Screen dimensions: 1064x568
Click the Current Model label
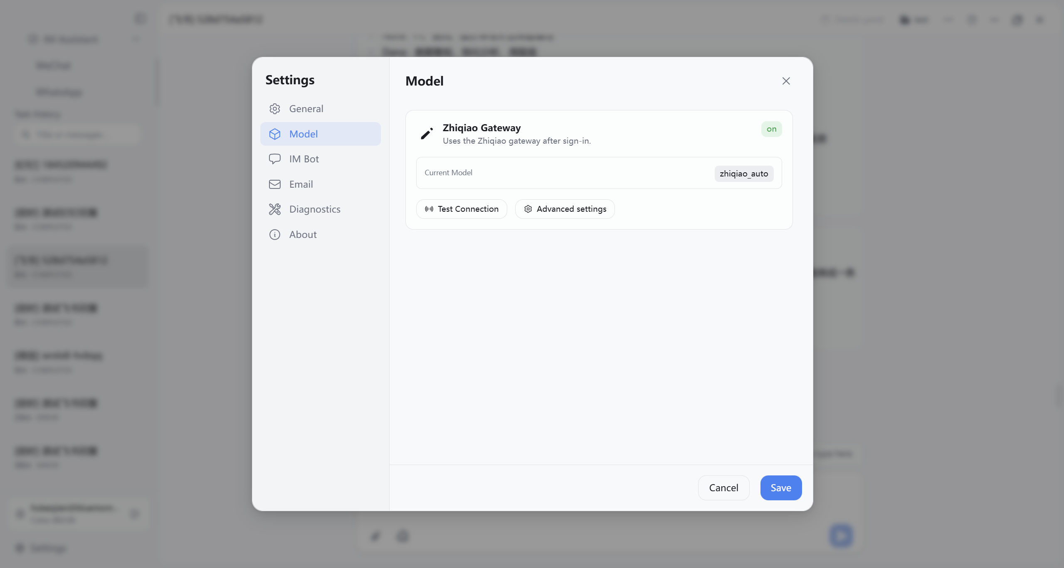pyautogui.click(x=448, y=173)
